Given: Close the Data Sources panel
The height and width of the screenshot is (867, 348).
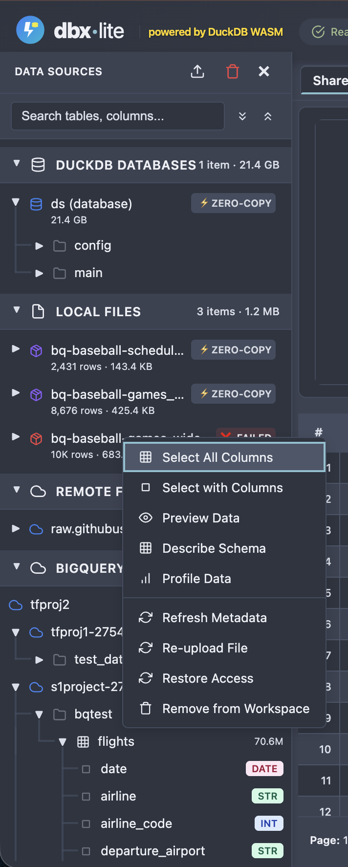Looking at the screenshot, I should pyautogui.click(x=264, y=71).
